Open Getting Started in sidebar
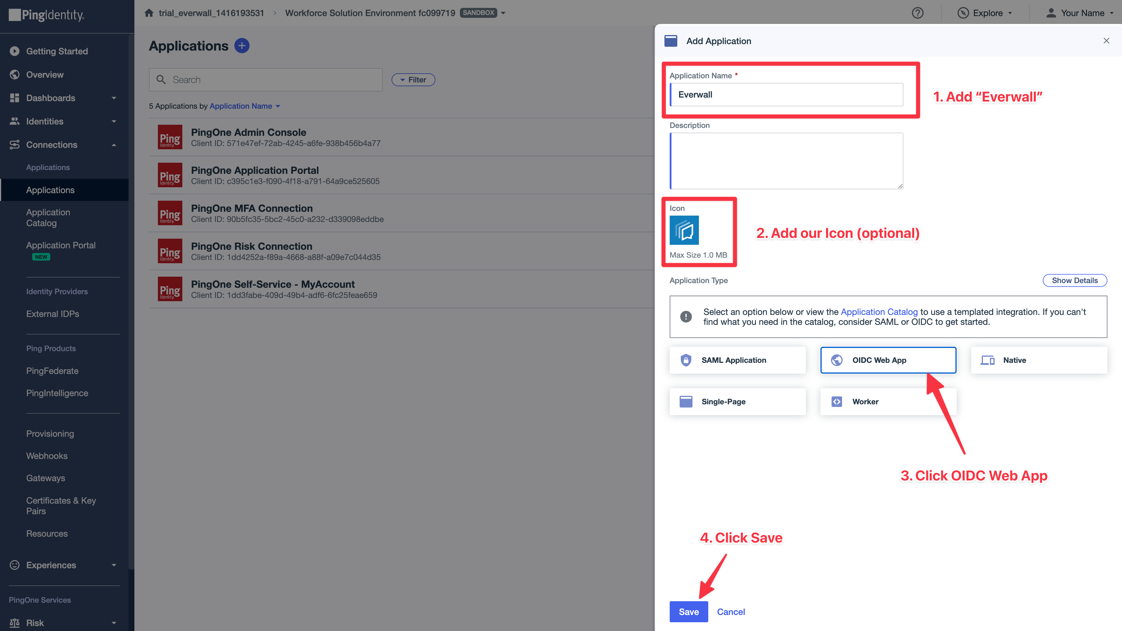This screenshot has height=631, width=1122. click(57, 51)
